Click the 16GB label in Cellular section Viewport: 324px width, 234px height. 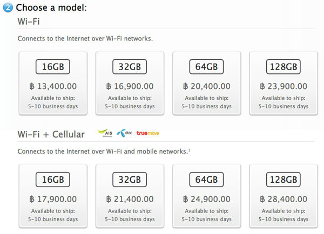pos(53,180)
